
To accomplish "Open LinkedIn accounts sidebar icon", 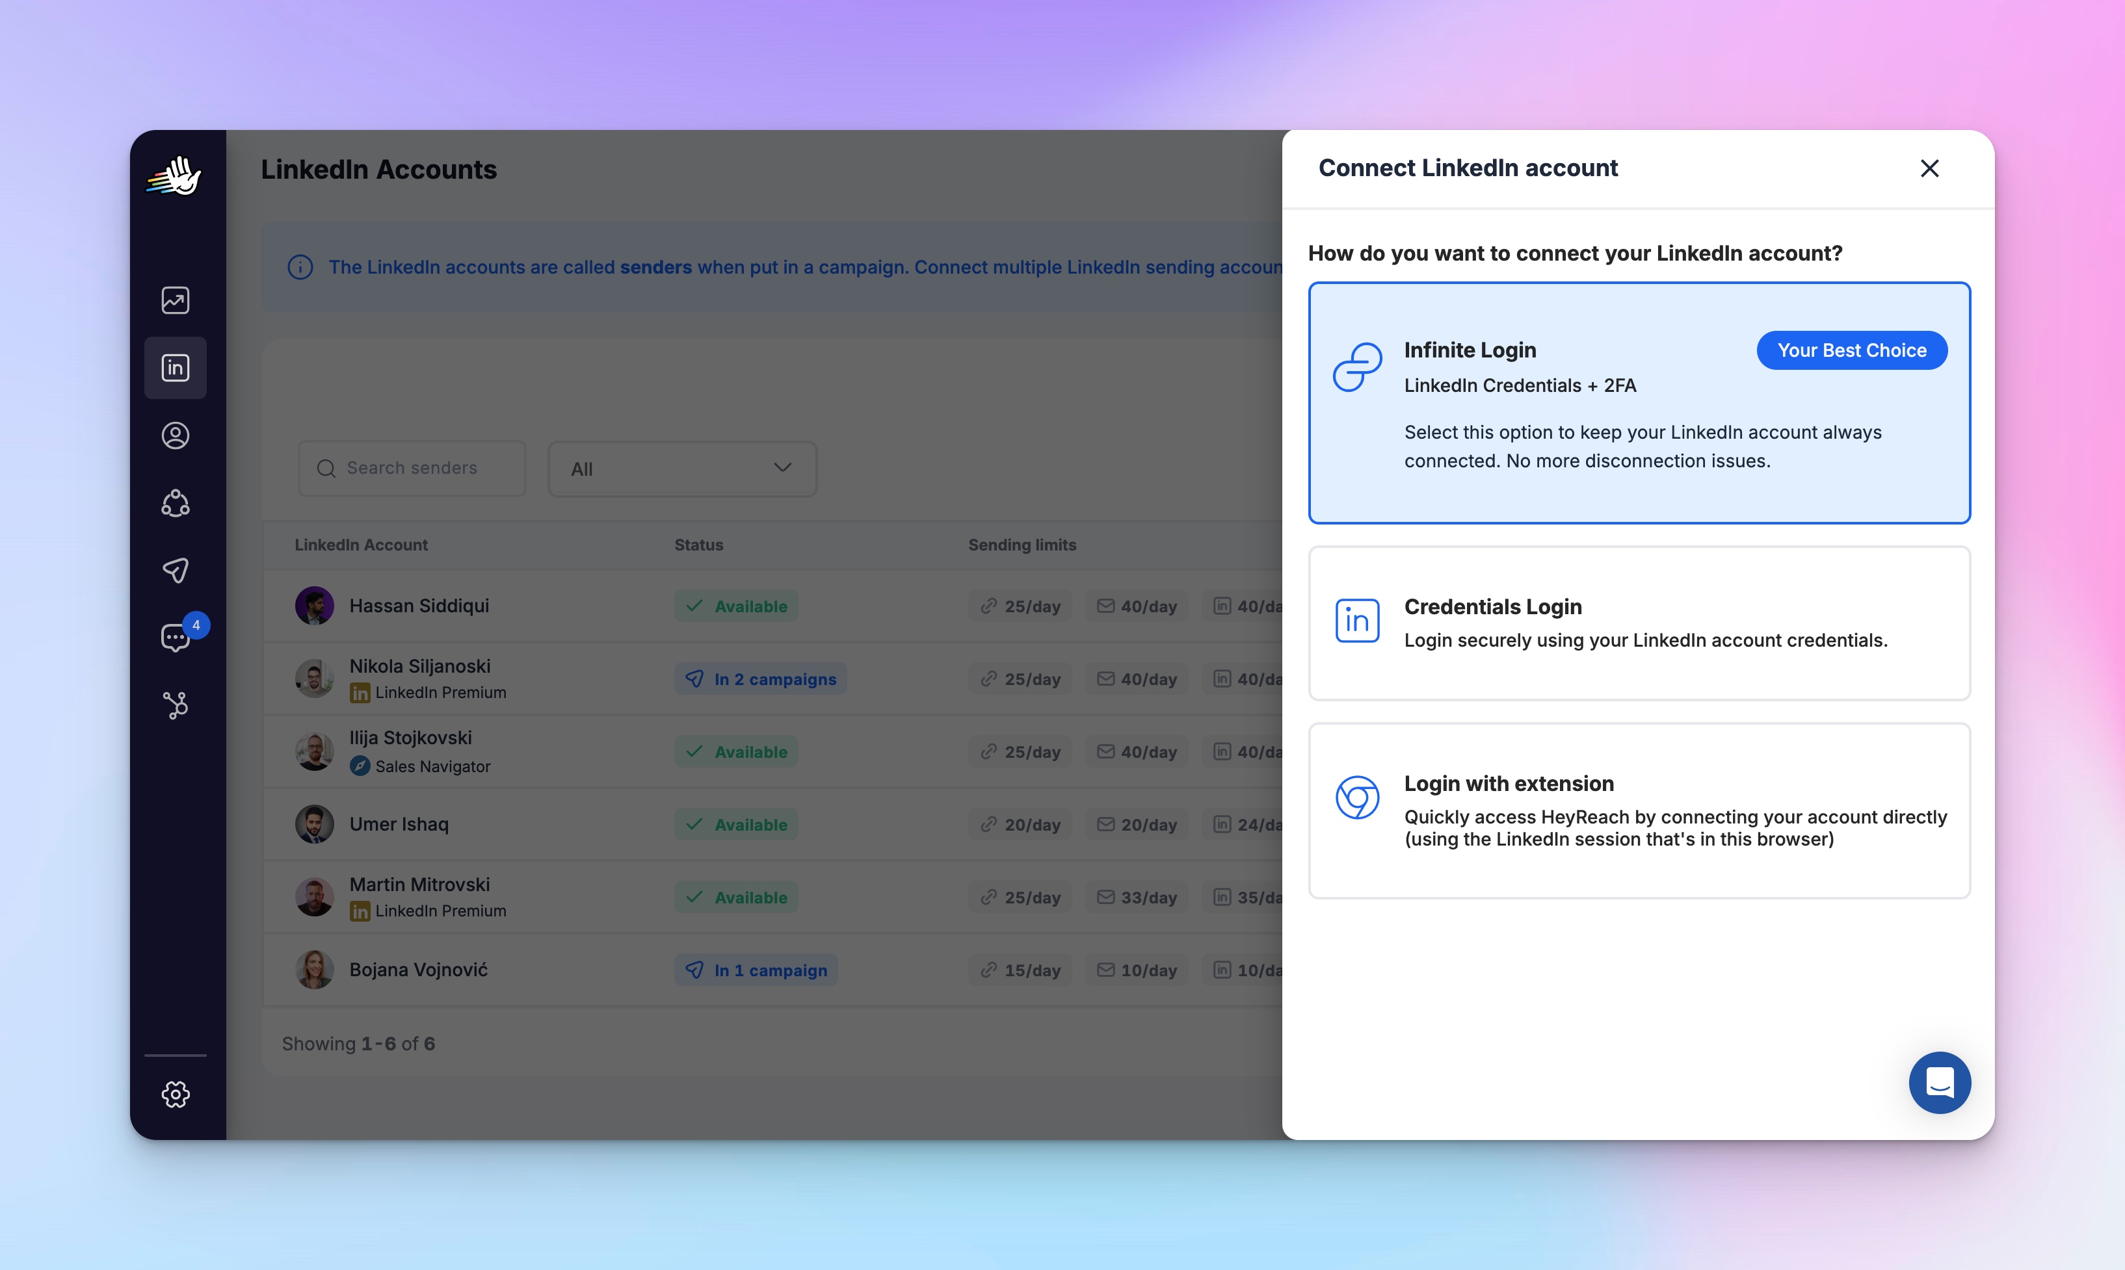I will (x=176, y=368).
